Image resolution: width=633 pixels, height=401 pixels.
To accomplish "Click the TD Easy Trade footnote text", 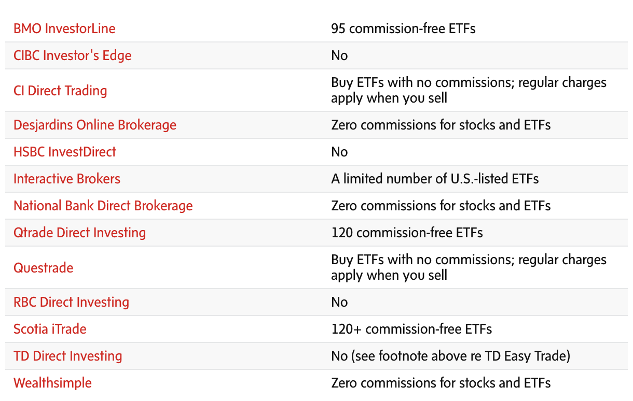I will coord(450,356).
